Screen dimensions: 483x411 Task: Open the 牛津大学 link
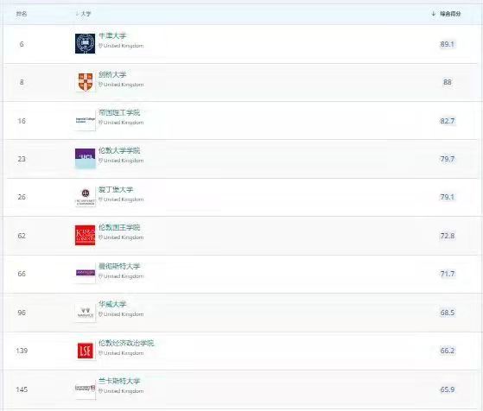point(112,35)
